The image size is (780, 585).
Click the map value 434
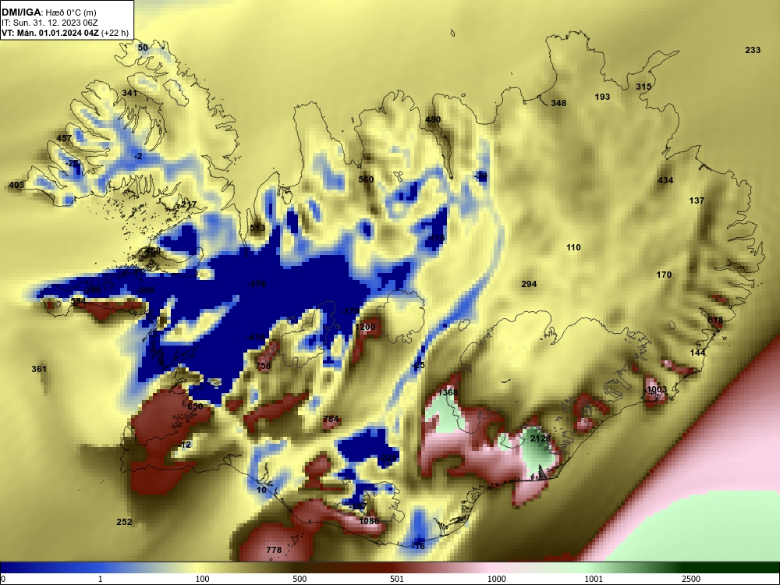(x=665, y=180)
